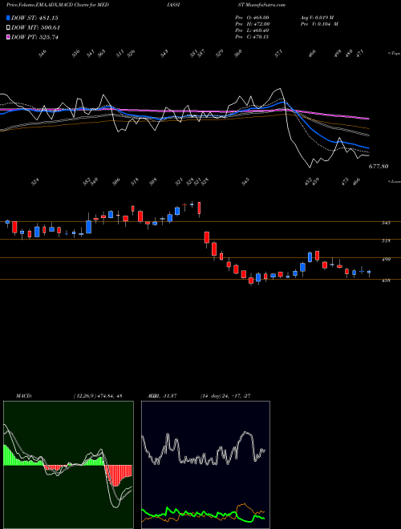401x529 pixels.
Task: Click the 'Pre V: 0.104 M' volume value
Action: tap(319, 24)
